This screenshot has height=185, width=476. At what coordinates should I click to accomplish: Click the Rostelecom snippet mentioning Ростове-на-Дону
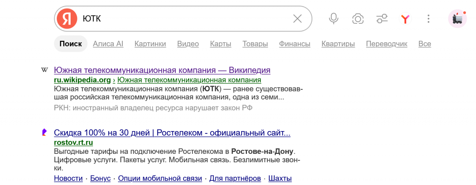(x=177, y=159)
